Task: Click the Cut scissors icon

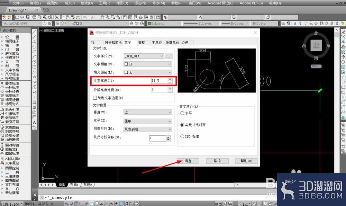Action: tap(57, 17)
